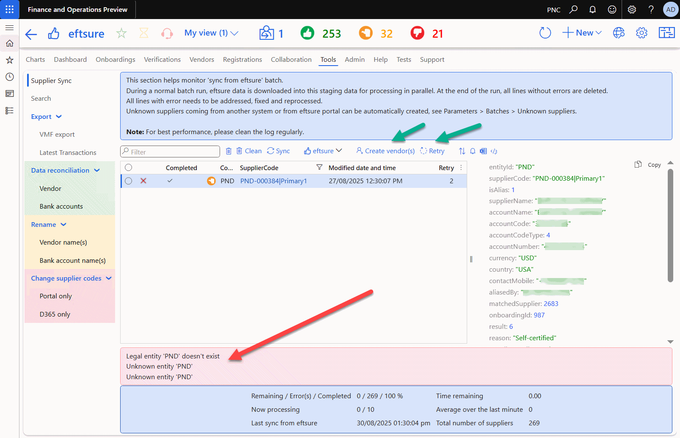Go to the Home icon in sidebar
680x438 pixels.
pyautogui.click(x=9, y=43)
